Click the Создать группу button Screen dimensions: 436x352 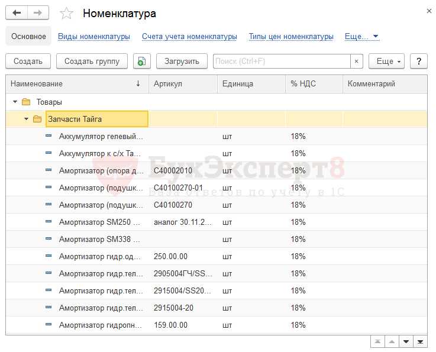pos(92,61)
